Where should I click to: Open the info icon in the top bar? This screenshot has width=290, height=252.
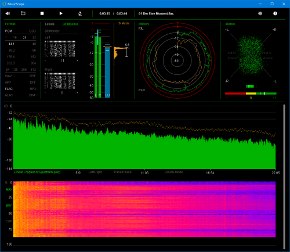275,13
